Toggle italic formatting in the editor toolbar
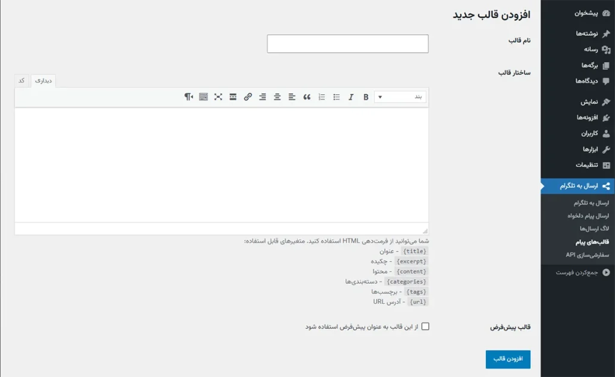615x377 pixels. pyautogui.click(x=351, y=97)
